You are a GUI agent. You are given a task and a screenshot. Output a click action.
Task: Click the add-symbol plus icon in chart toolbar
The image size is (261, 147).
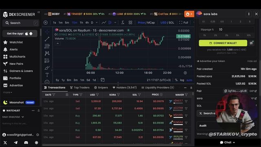coord(45,22)
